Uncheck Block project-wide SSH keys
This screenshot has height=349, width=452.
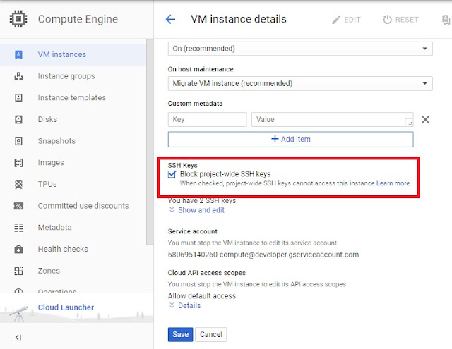point(172,174)
